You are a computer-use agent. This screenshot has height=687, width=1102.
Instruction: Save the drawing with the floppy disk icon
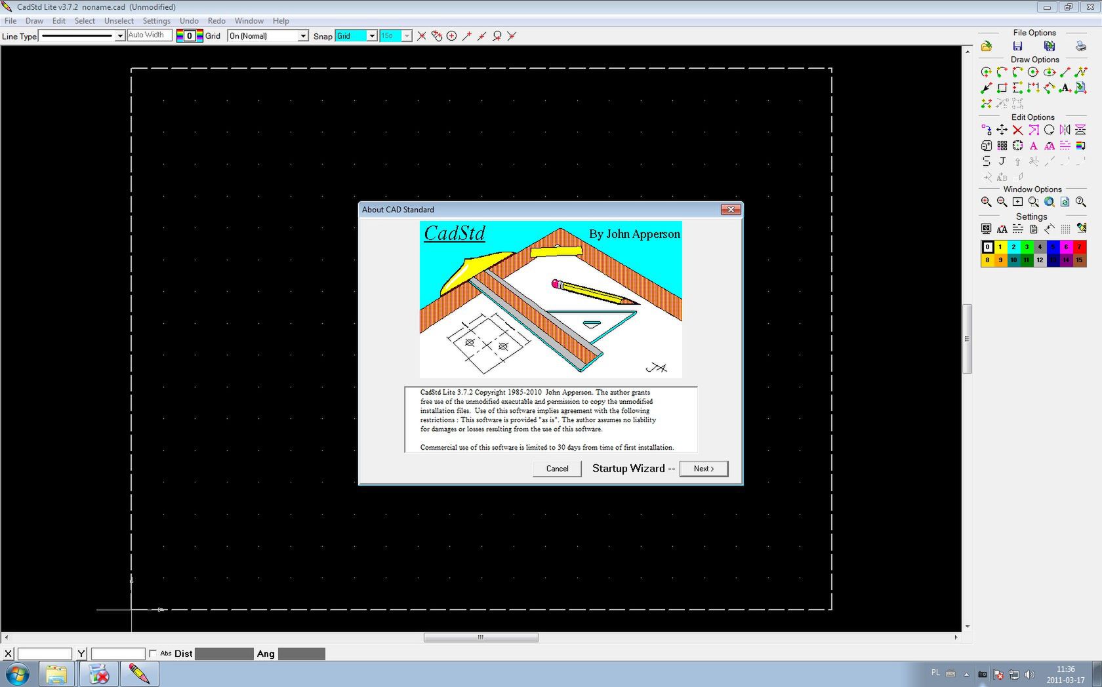point(1017,46)
